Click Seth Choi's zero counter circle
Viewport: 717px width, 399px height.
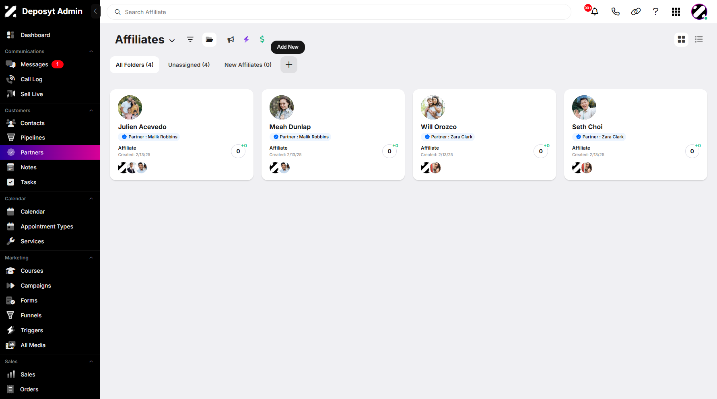[x=692, y=151]
